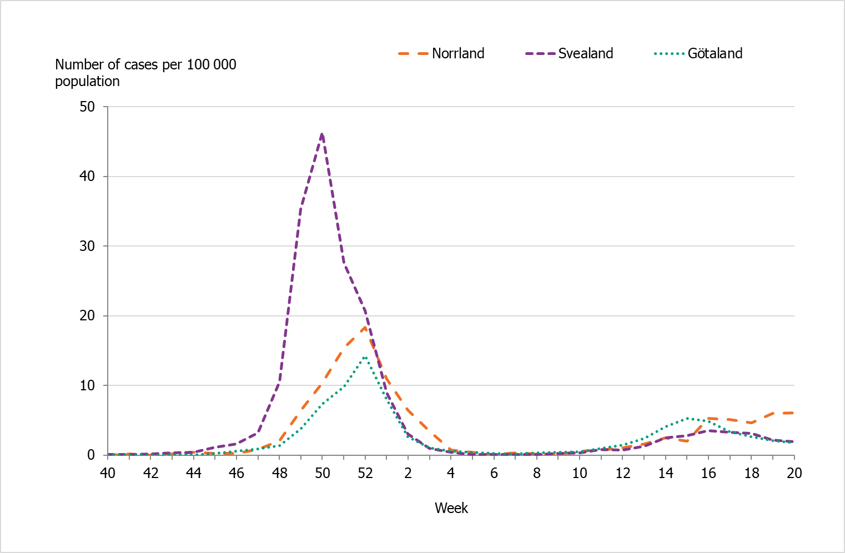Click week 18 on the x-axis
This screenshot has width=845, height=553.
tap(752, 473)
